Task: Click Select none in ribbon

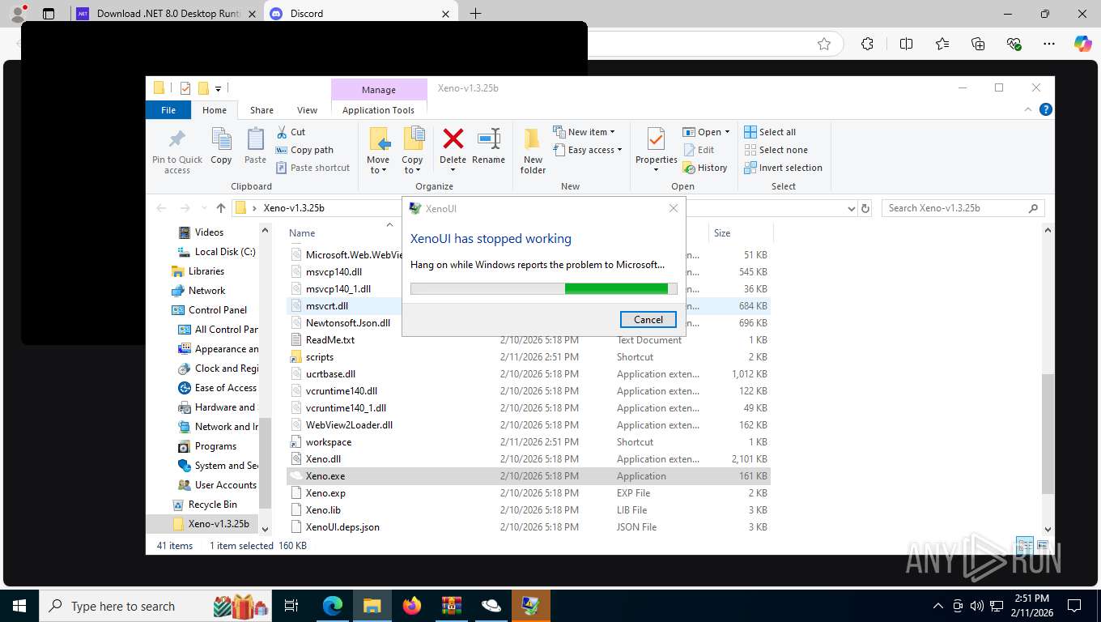Action: tap(776, 150)
